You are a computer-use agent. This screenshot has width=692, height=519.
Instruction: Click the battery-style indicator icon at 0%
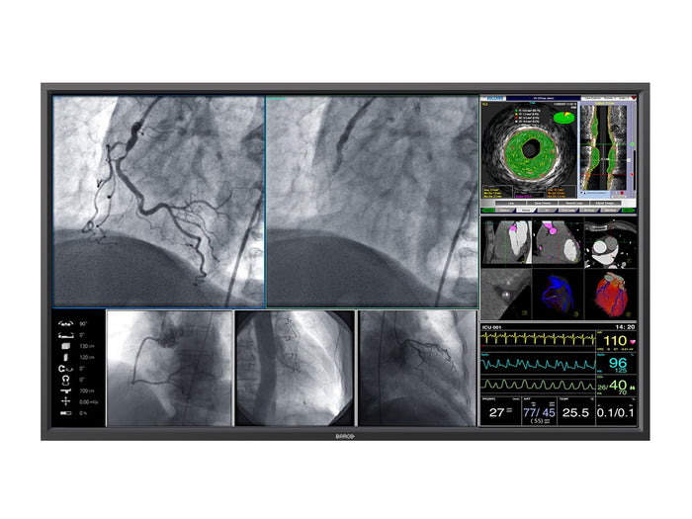tap(66, 413)
